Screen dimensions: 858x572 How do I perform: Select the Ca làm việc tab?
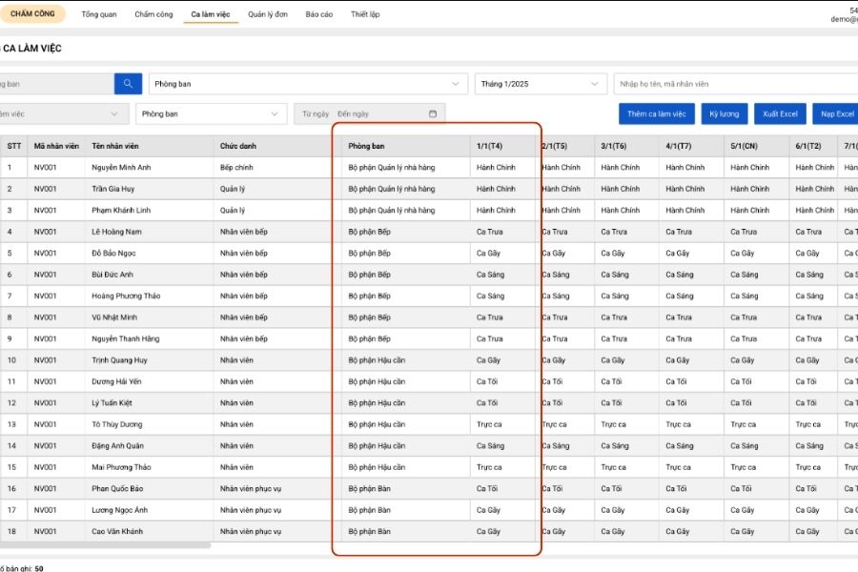[211, 14]
